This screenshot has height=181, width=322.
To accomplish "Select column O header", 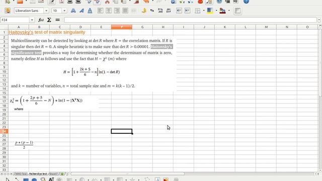I will click(x=307, y=27).
